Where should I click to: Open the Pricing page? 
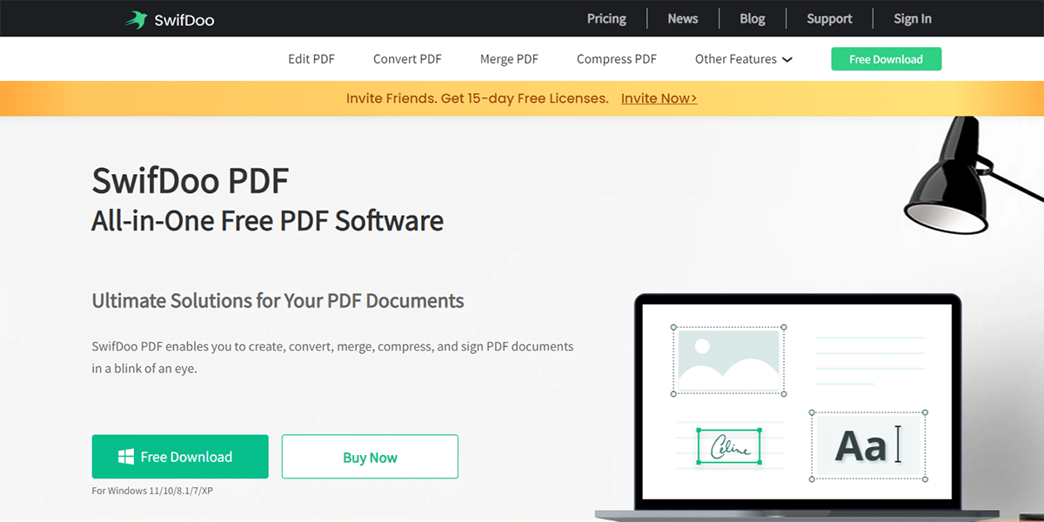coord(606,18)
